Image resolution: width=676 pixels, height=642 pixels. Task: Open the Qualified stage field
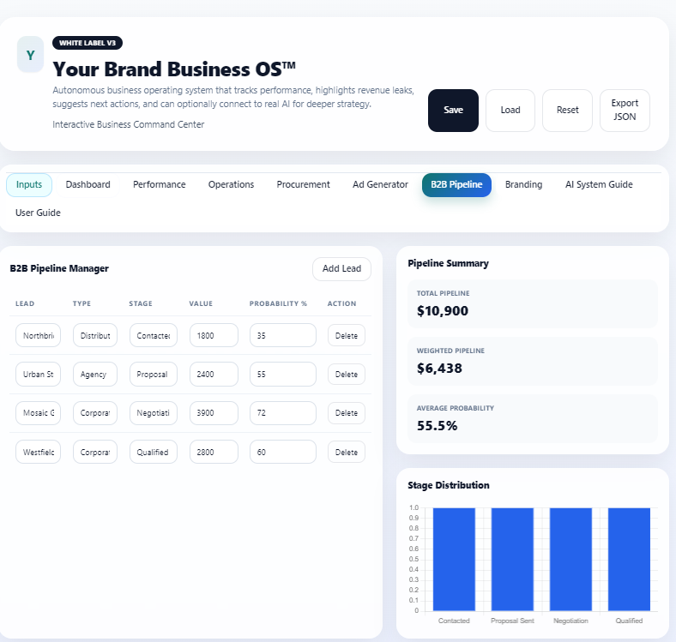click(x=154, y=453)
